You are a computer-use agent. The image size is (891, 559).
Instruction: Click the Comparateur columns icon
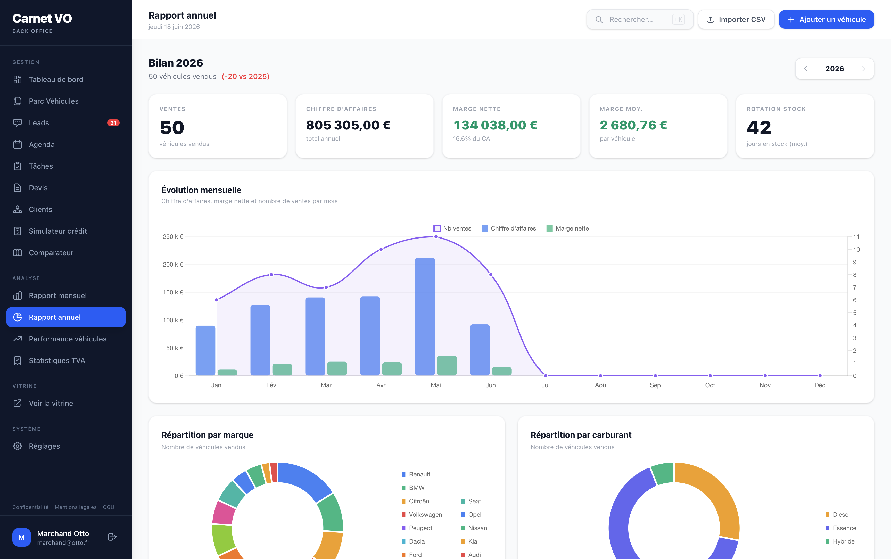[x=17, y=253]
